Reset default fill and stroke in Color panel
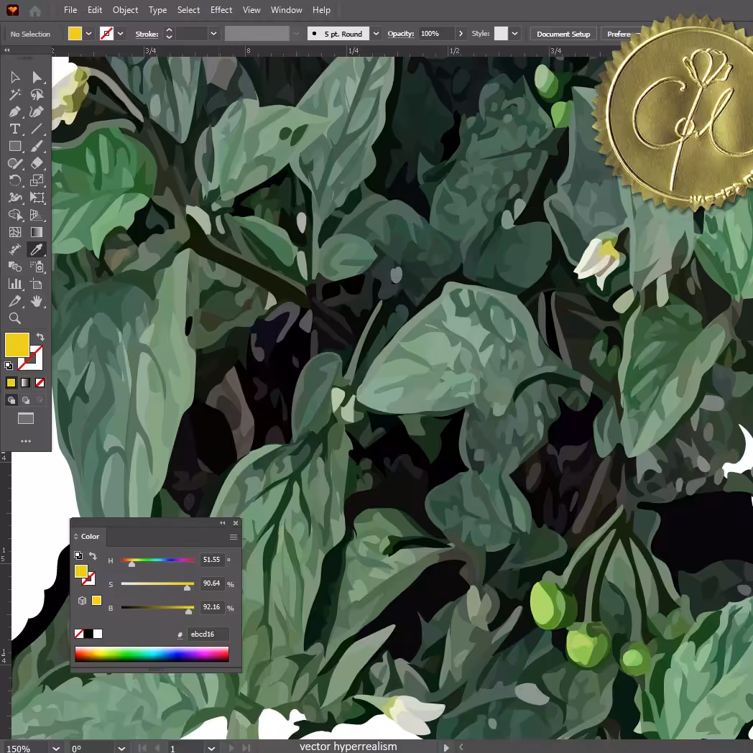This screenshot has height=753, width=753. pos(78,555)
